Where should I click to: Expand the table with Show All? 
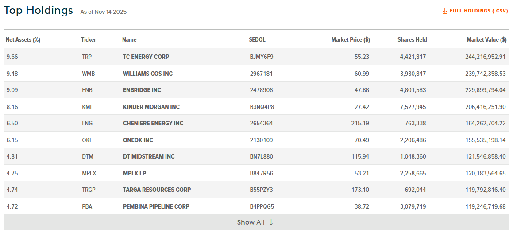(x=251, y=222)
